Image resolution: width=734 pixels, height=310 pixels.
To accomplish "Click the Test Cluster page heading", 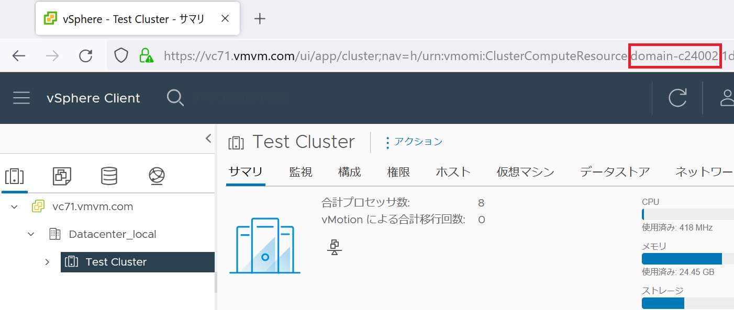I will coord(304,142).
